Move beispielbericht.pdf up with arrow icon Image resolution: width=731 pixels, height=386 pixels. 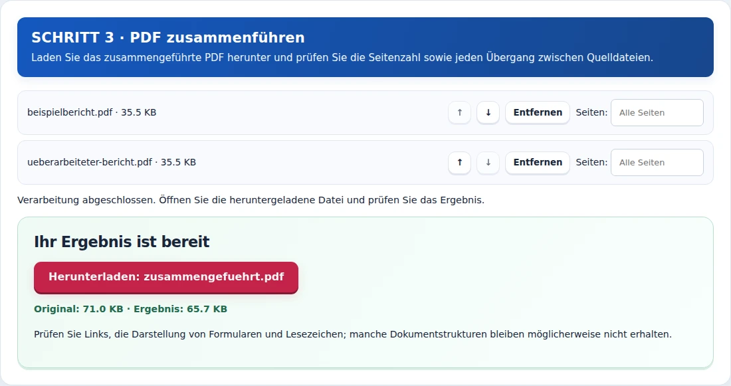[460, 112]
